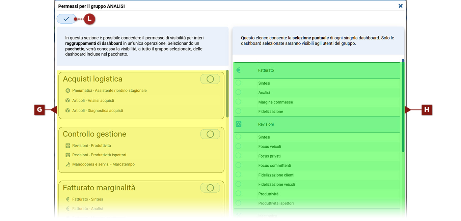Click the Revisioni group header text
Screen dimensions: 461x221
pos(266,124)
